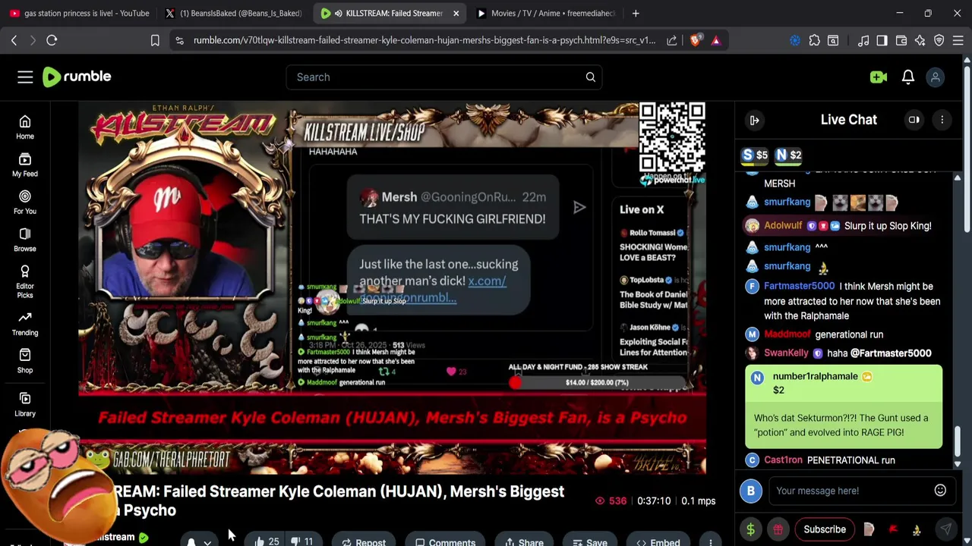Click Repost button
The image size is (972, 546).
click(x=363, y=541)
